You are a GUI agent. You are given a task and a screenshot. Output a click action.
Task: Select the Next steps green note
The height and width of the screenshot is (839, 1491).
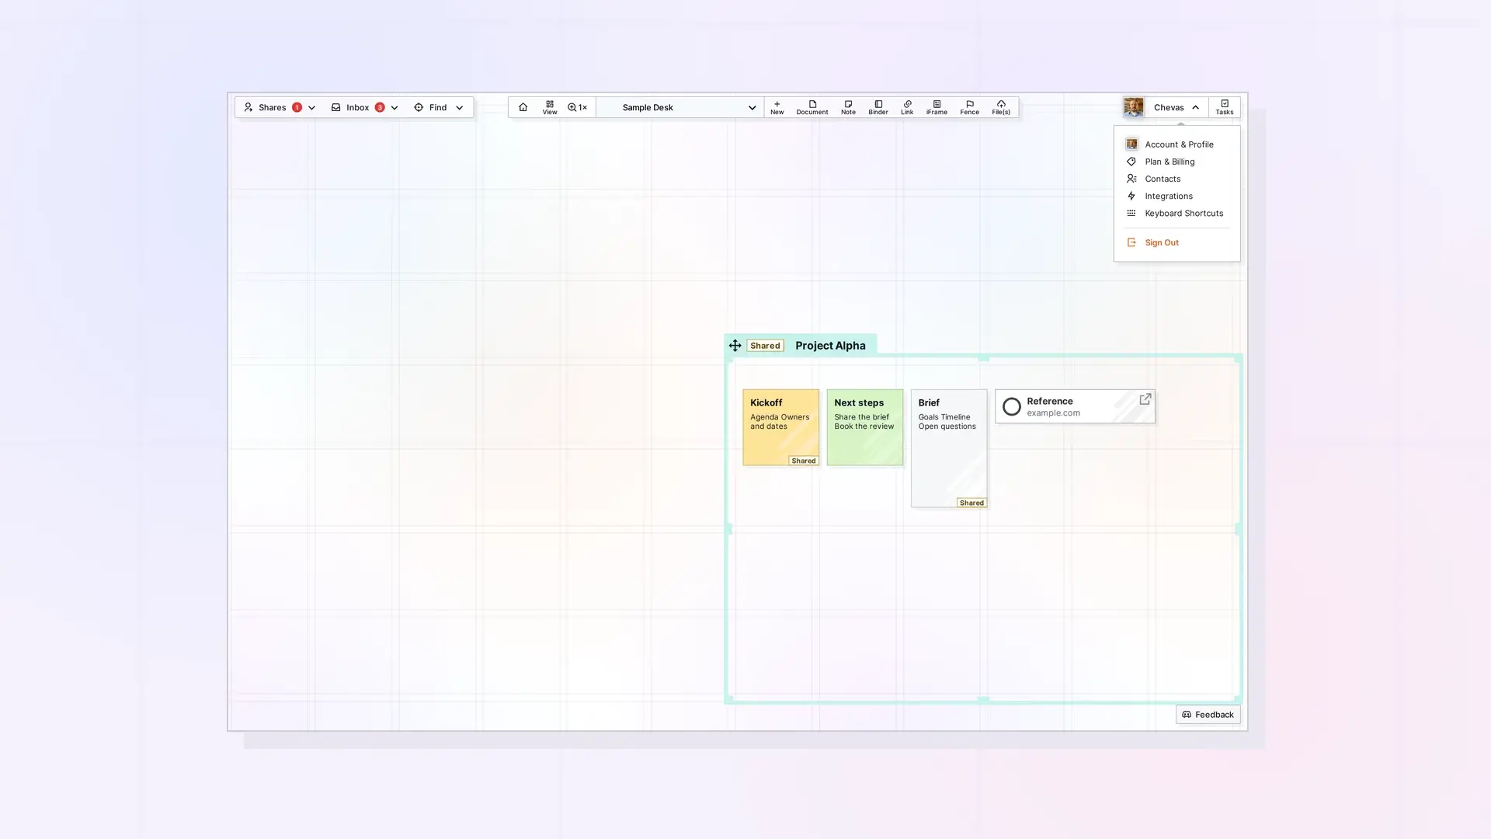[x=864, y=427]
